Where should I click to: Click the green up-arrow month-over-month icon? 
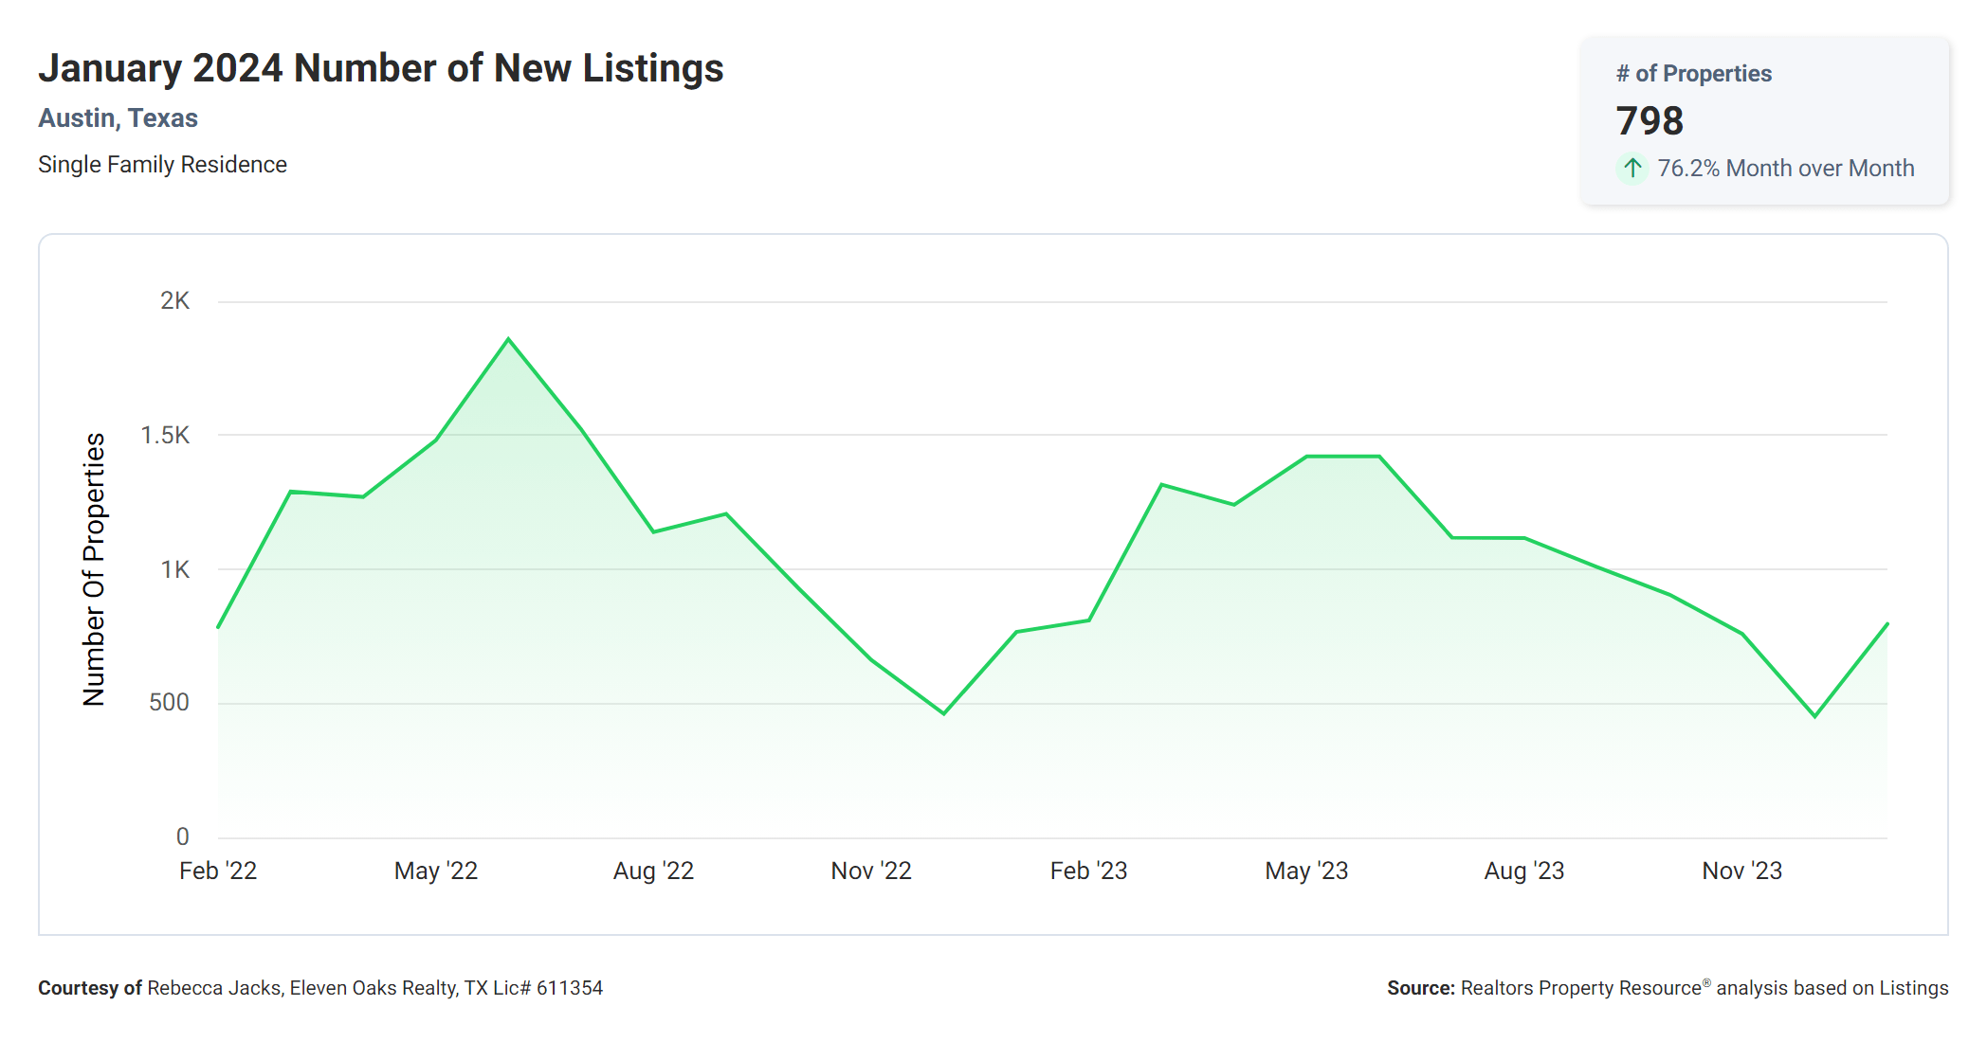coord(1632,169)
